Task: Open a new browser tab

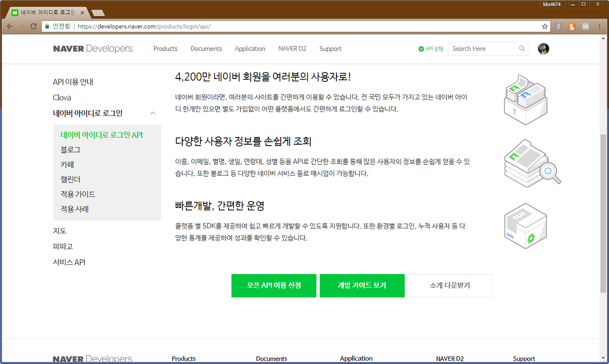Action: click(x=98, y=13)
